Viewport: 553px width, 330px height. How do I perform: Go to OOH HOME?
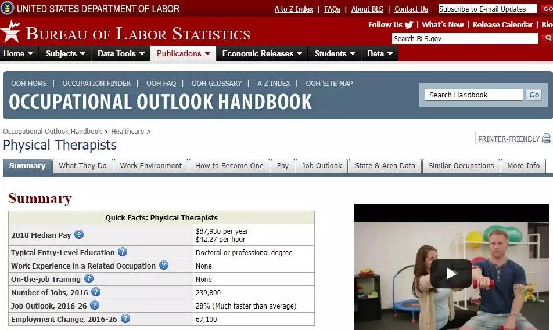click(29, 84)
